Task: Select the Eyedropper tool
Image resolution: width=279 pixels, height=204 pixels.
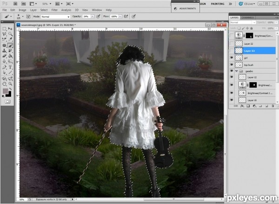Action: pyautogui.click(x=10, y=39)
